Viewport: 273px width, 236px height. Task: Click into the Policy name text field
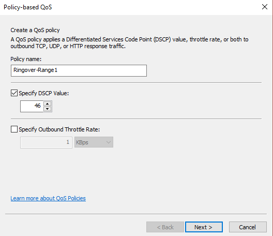coord(79,70)
